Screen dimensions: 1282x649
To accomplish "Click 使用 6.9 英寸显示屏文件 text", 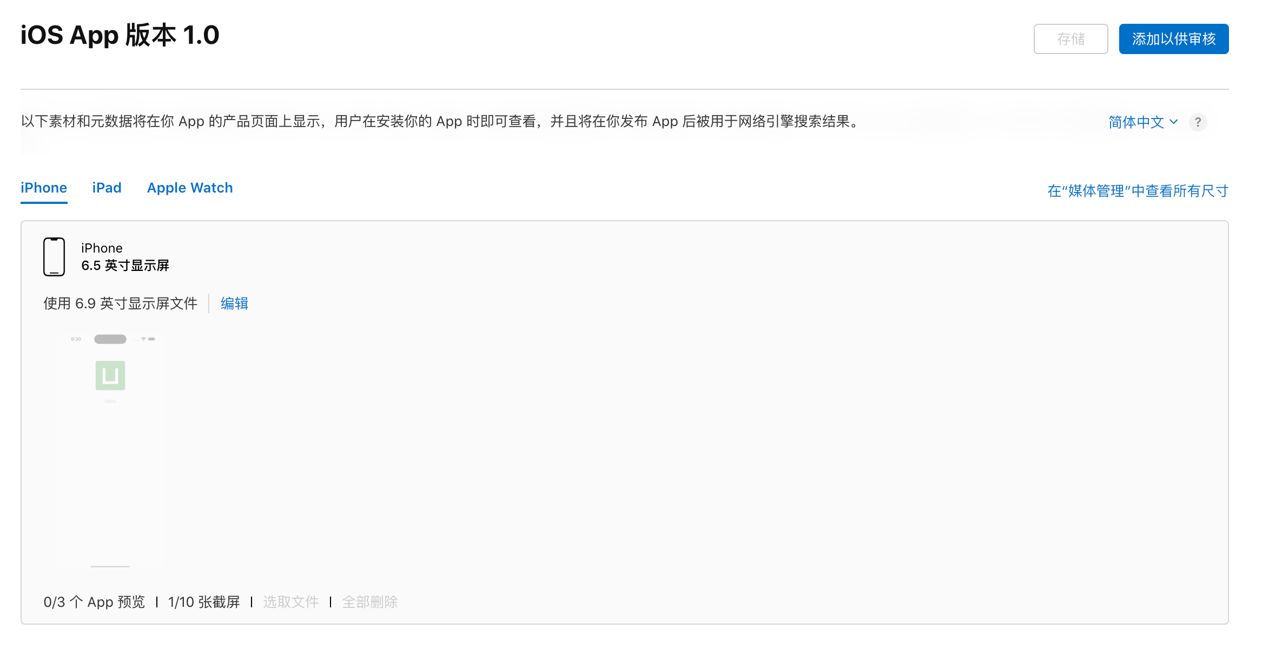I will 120,303.
